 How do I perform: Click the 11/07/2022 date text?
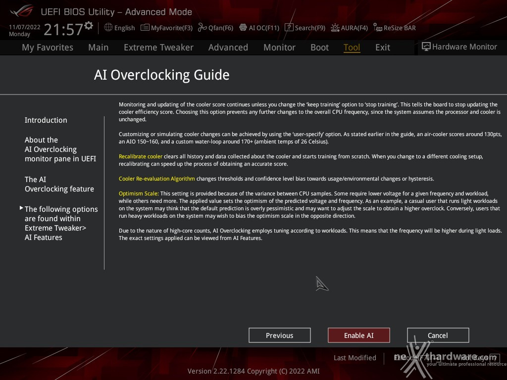tap(25, 27)
